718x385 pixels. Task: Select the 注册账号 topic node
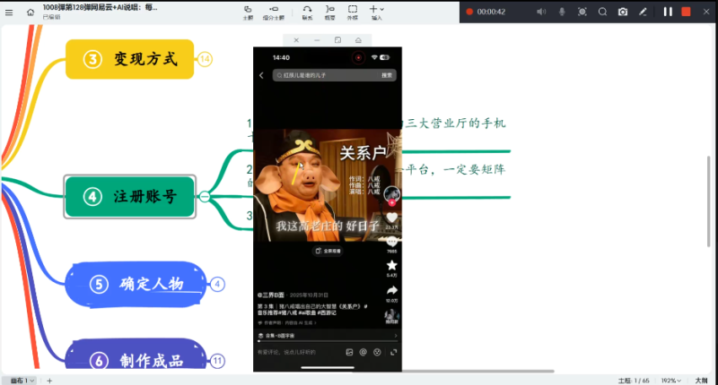(x=129, y=196)
